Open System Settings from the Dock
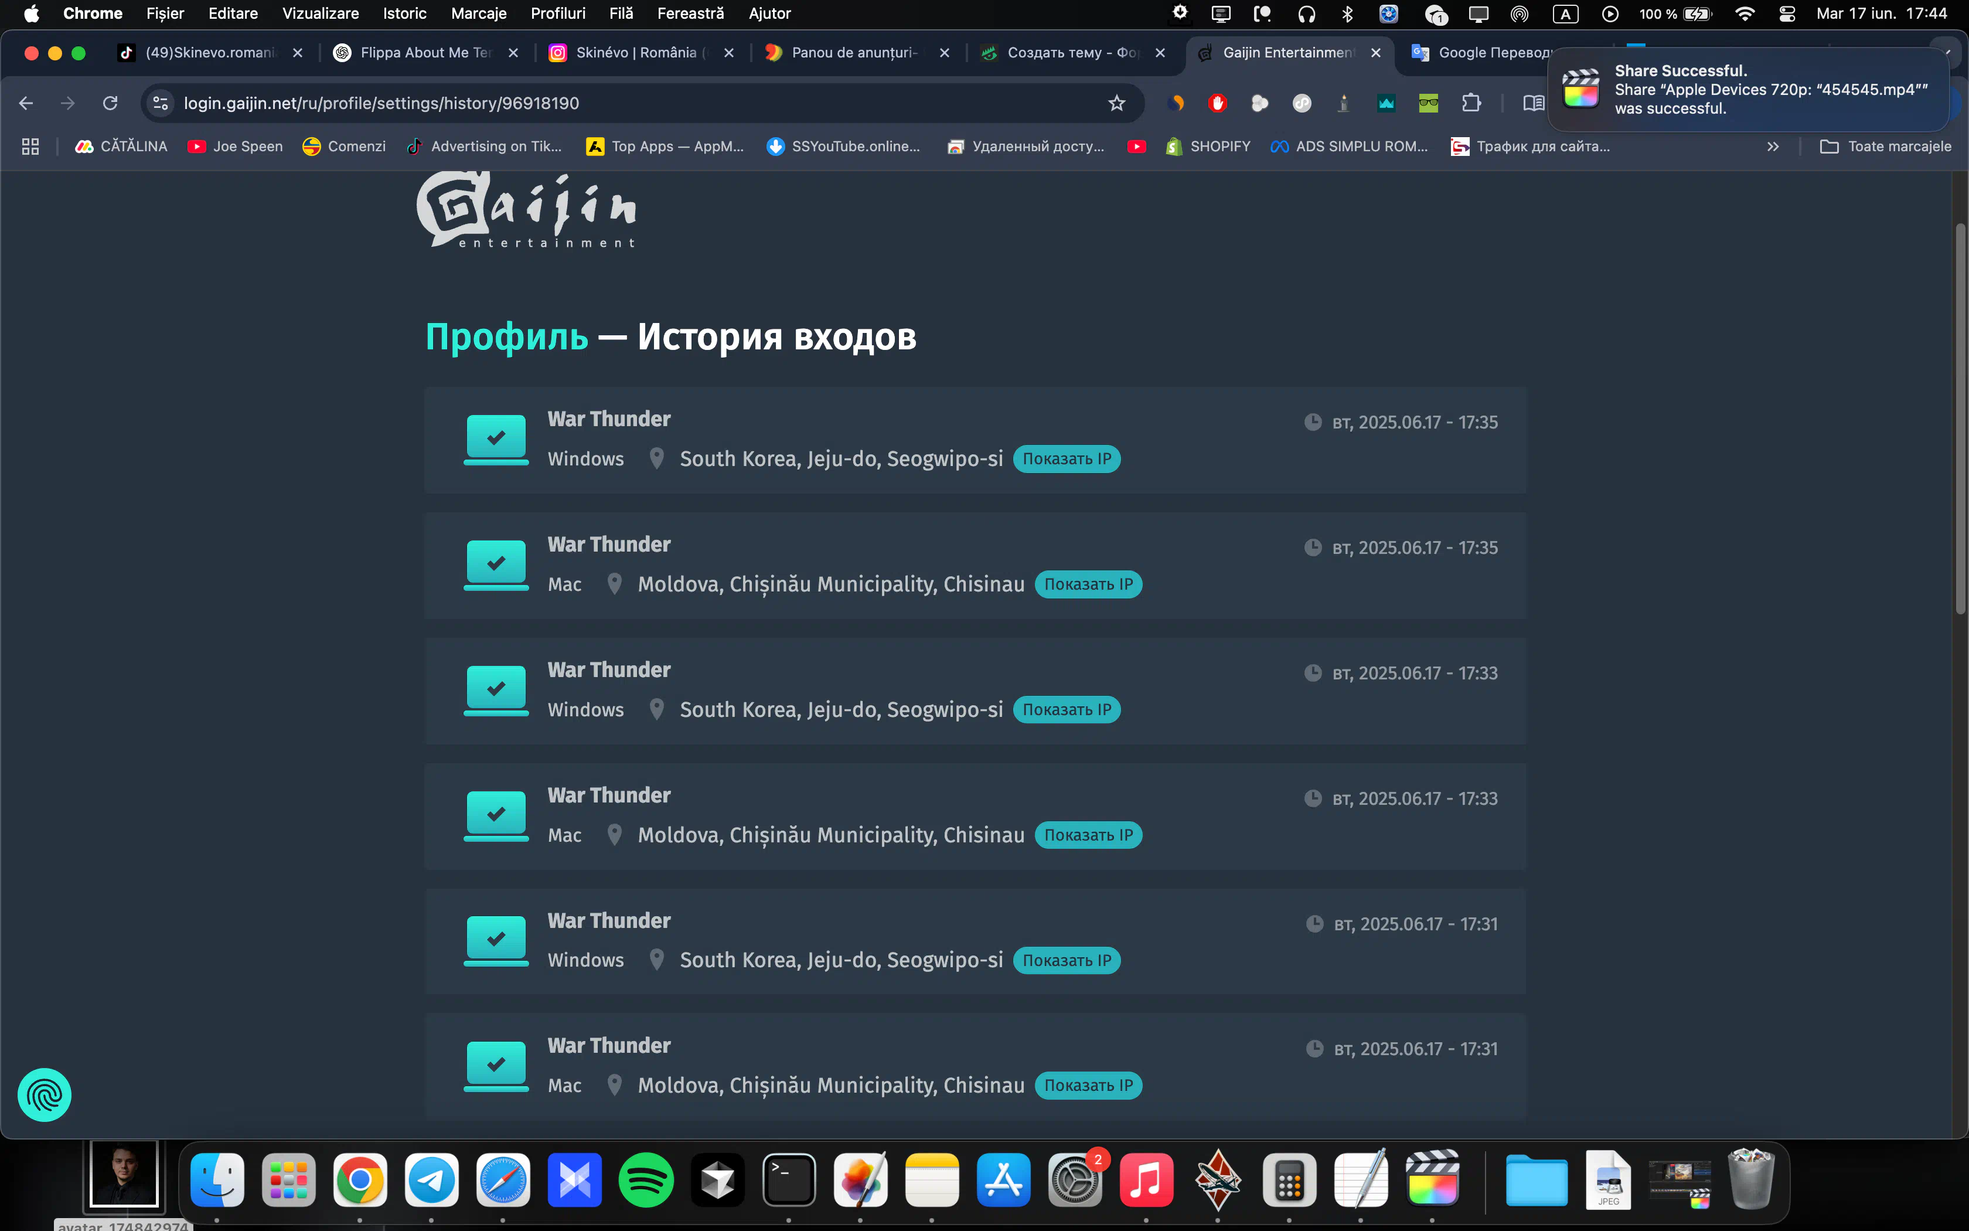 1075,1181
